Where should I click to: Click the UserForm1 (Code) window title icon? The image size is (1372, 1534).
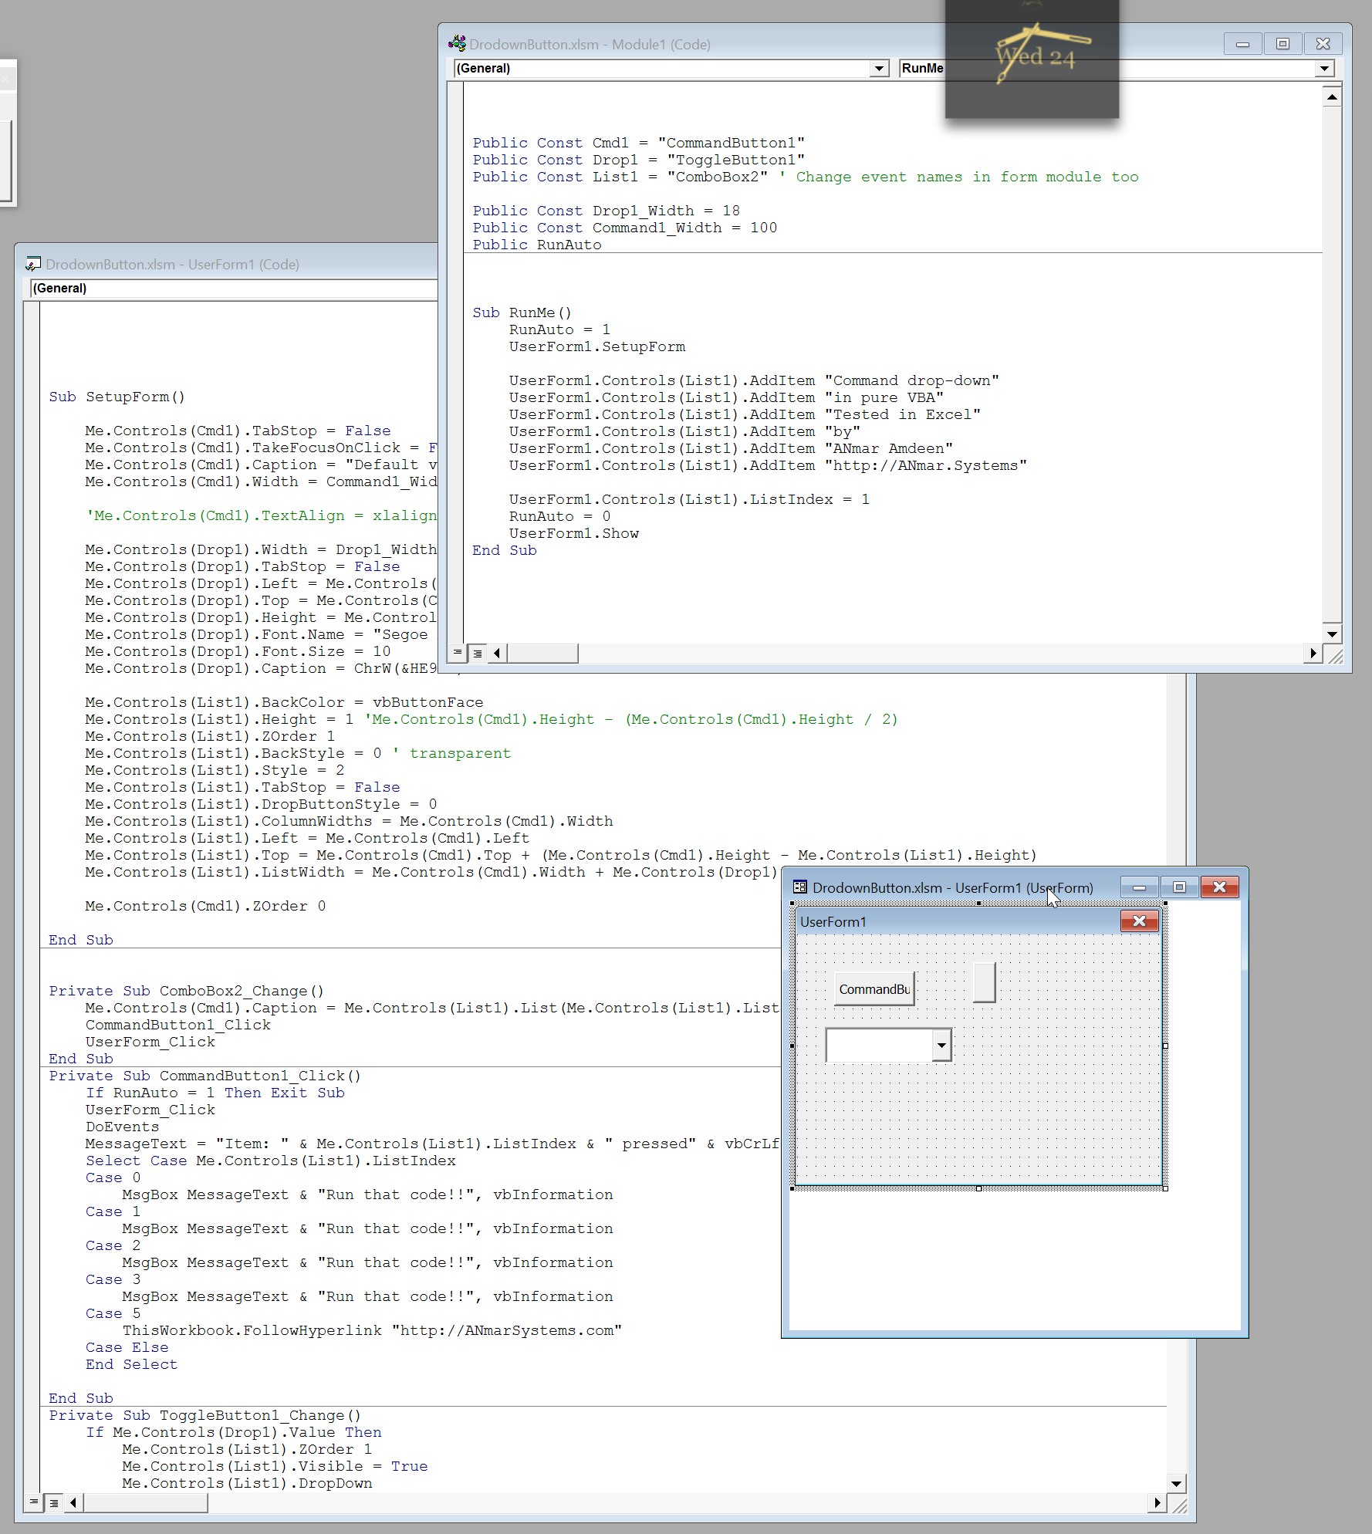[x=33, y=264]
